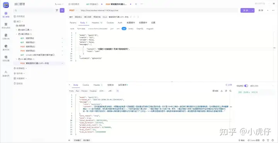Open the 前置操作 tab
This screenshot has width=278, height=143.
[x=131, y=23]
